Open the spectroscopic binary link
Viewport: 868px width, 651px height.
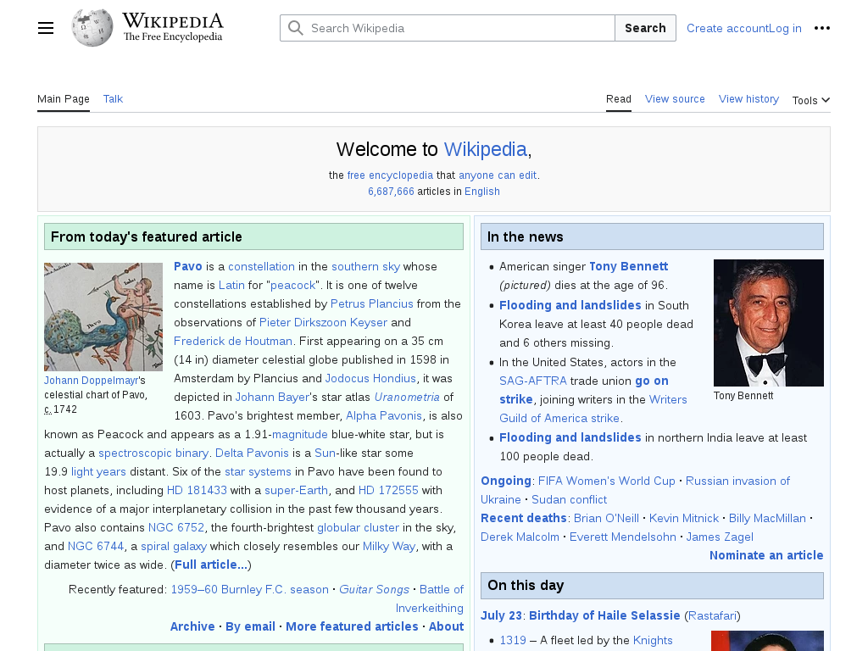coord(153,453)
